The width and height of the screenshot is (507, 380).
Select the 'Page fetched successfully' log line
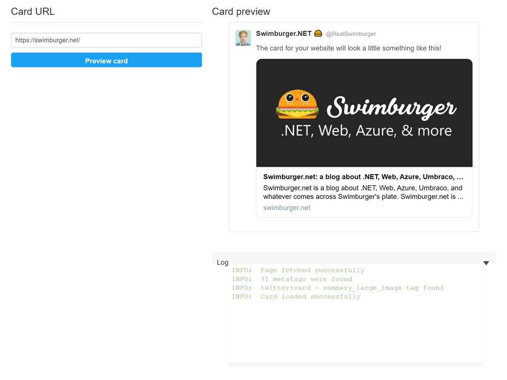pos(312,271)
